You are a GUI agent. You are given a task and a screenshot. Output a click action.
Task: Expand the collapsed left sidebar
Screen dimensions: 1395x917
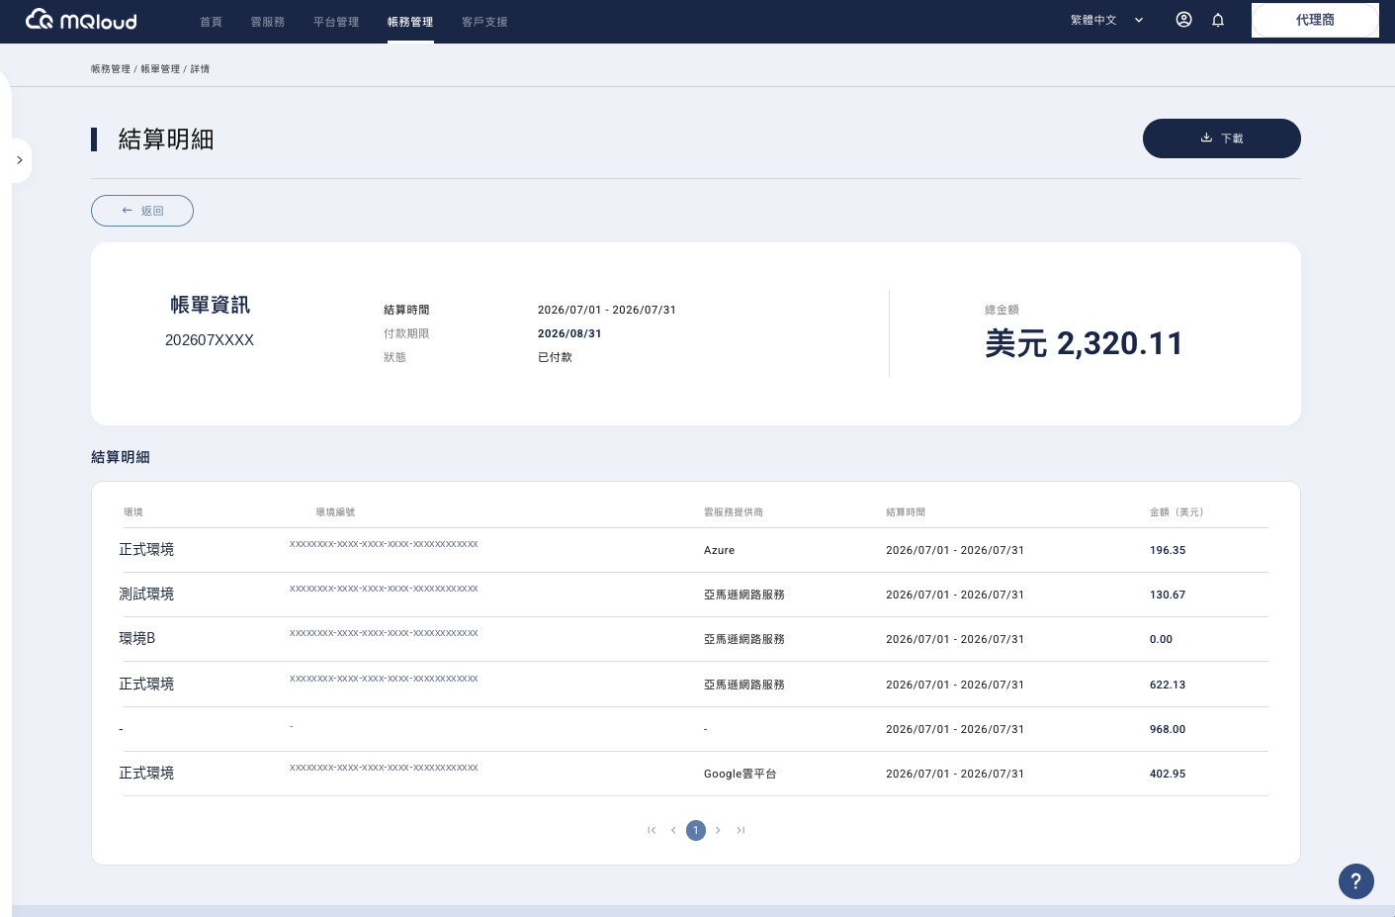coord(20,160)
